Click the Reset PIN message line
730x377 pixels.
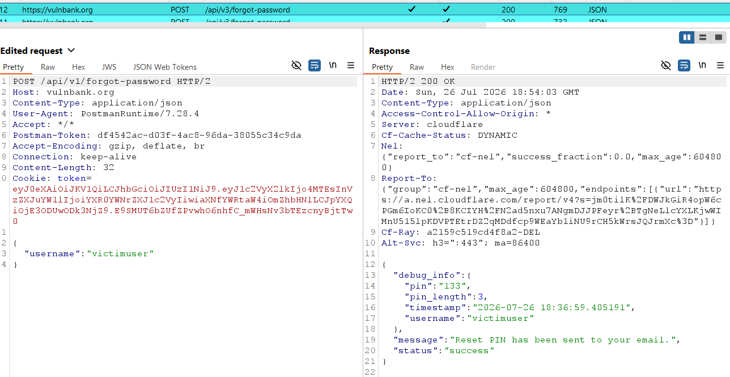[537, 340]
